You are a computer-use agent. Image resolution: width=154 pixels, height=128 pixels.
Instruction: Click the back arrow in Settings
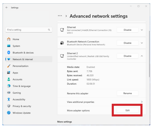click(7, 8)
